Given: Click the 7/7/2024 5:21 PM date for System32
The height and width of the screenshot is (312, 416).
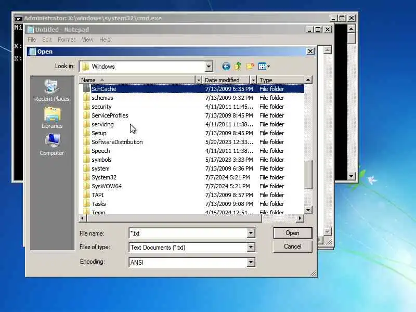Looking at the screenshot, I should [x=227, y=177].
